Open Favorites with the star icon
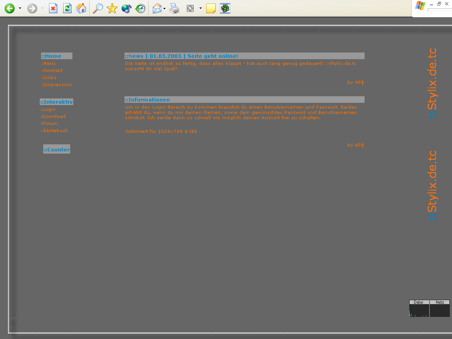The image size is (452, 339). 112,8
